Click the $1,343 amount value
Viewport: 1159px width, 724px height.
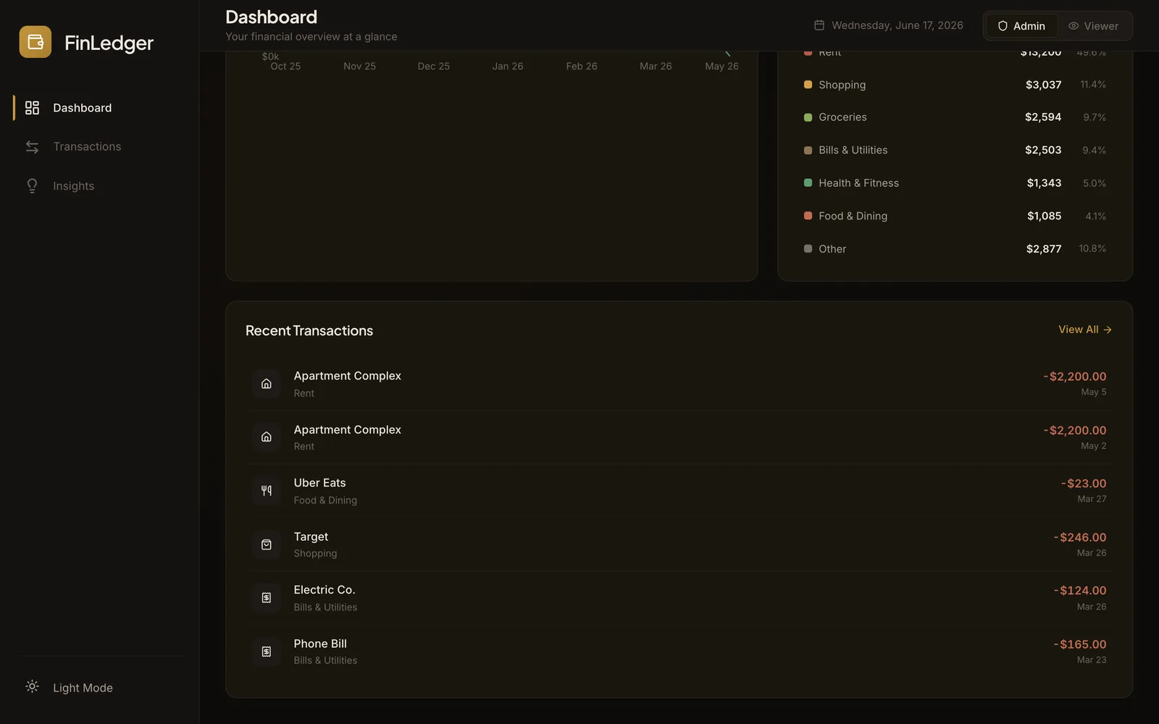click(1044, 183)
